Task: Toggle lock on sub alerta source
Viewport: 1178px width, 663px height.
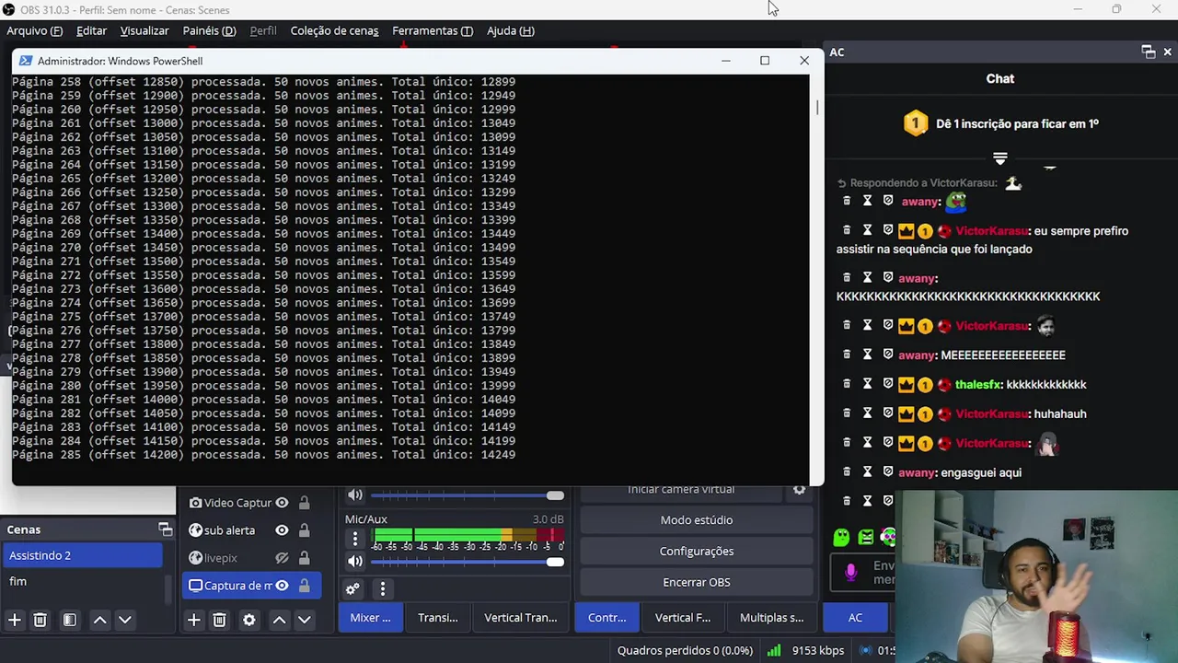Action: pos(304,530)
